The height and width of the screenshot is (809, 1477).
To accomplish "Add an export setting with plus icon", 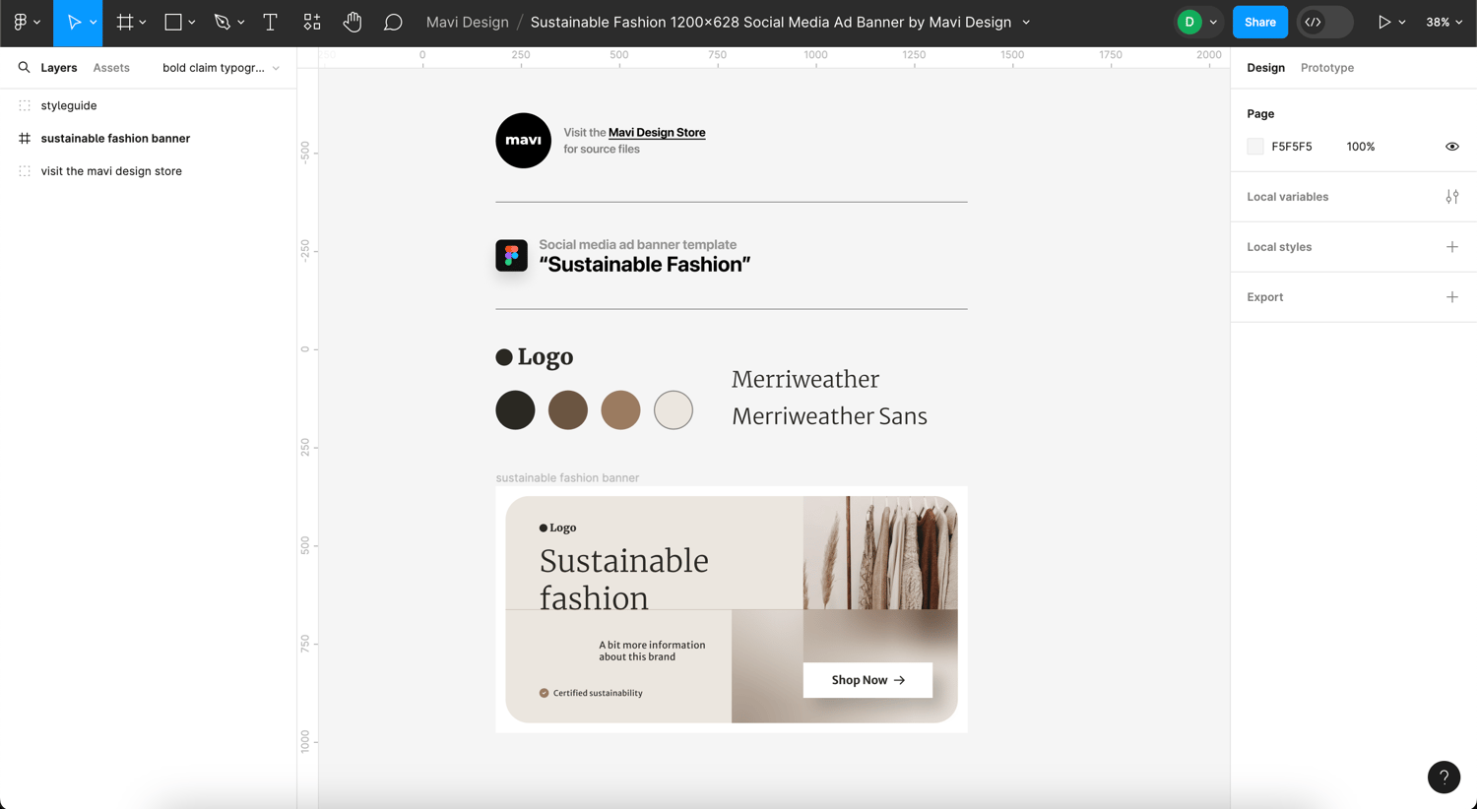I will [x=1452, y=297].
